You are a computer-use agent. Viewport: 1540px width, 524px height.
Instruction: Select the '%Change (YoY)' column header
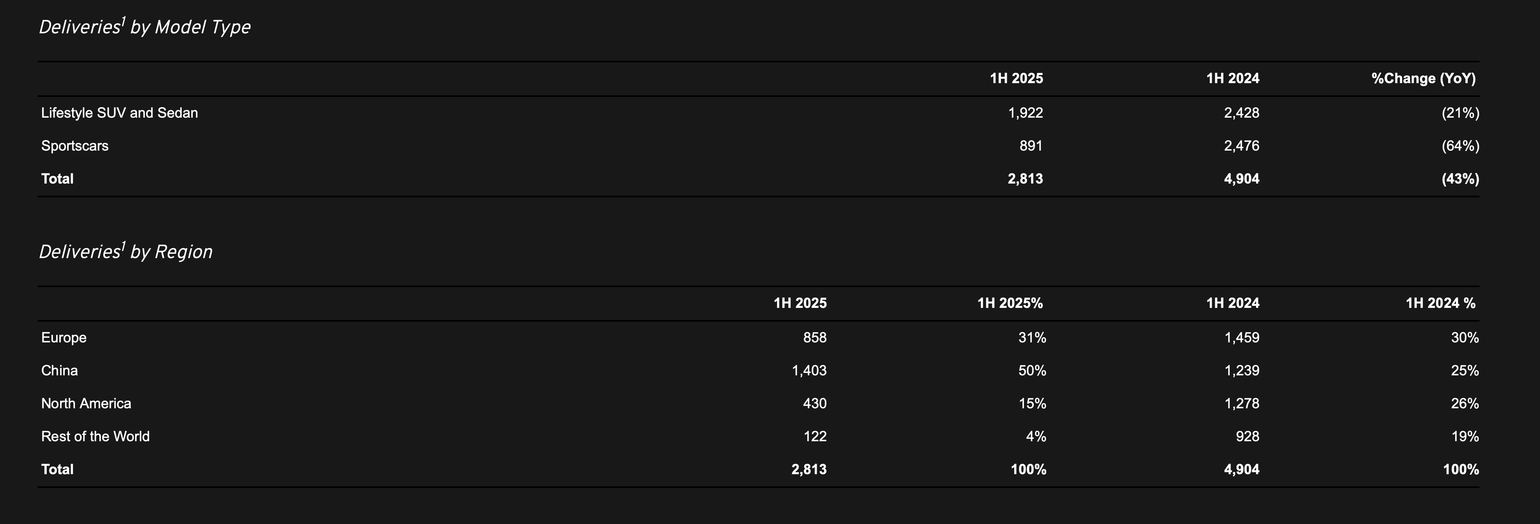(x=1423, y=78)
